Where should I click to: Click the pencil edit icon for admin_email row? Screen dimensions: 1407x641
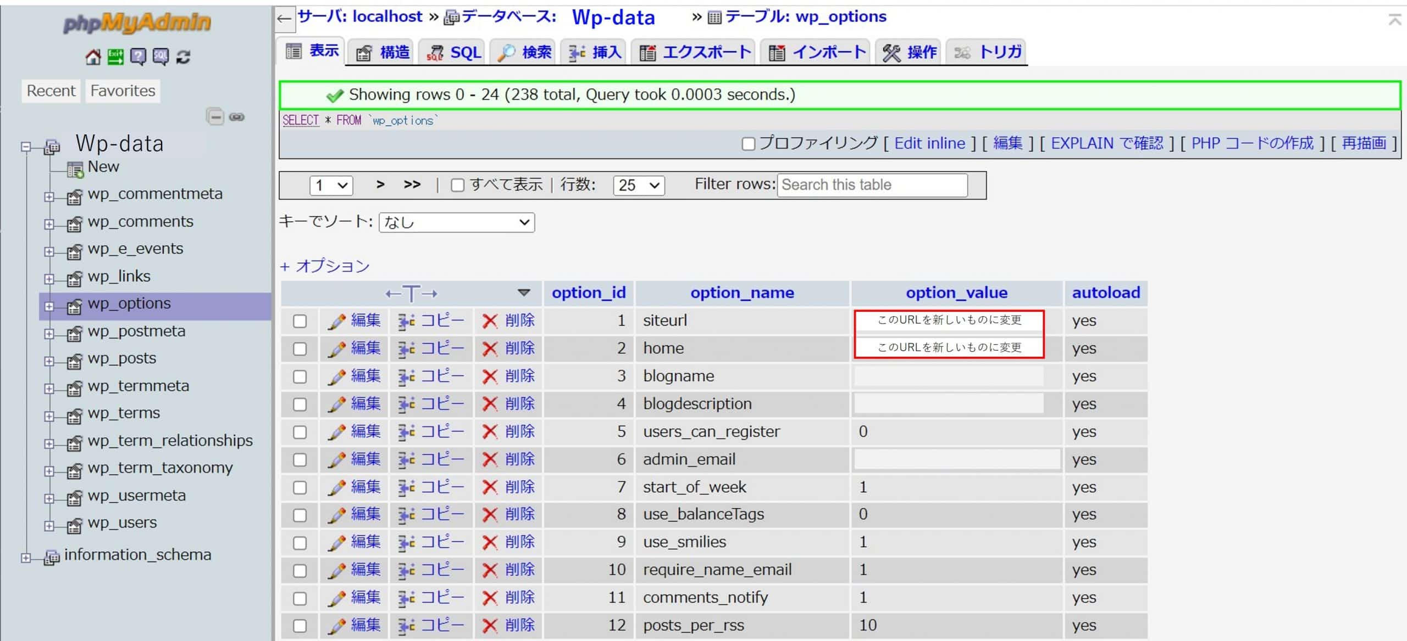coord(336,460)
